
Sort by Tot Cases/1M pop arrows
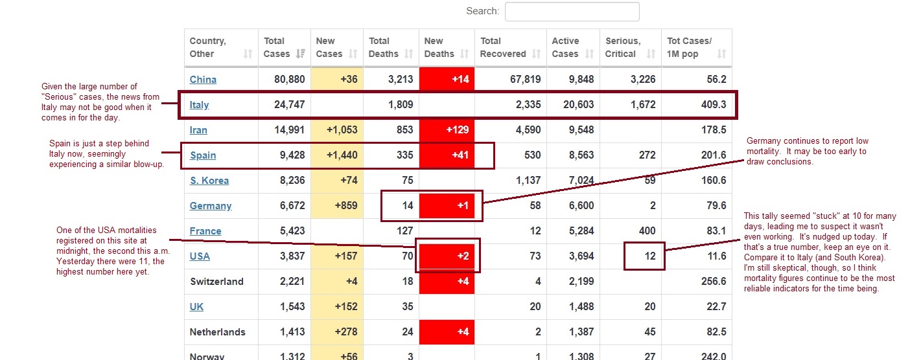[721, 54]
